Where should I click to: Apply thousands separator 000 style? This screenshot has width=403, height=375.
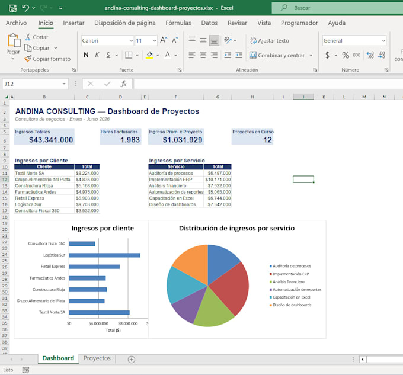tap(357, 55)
